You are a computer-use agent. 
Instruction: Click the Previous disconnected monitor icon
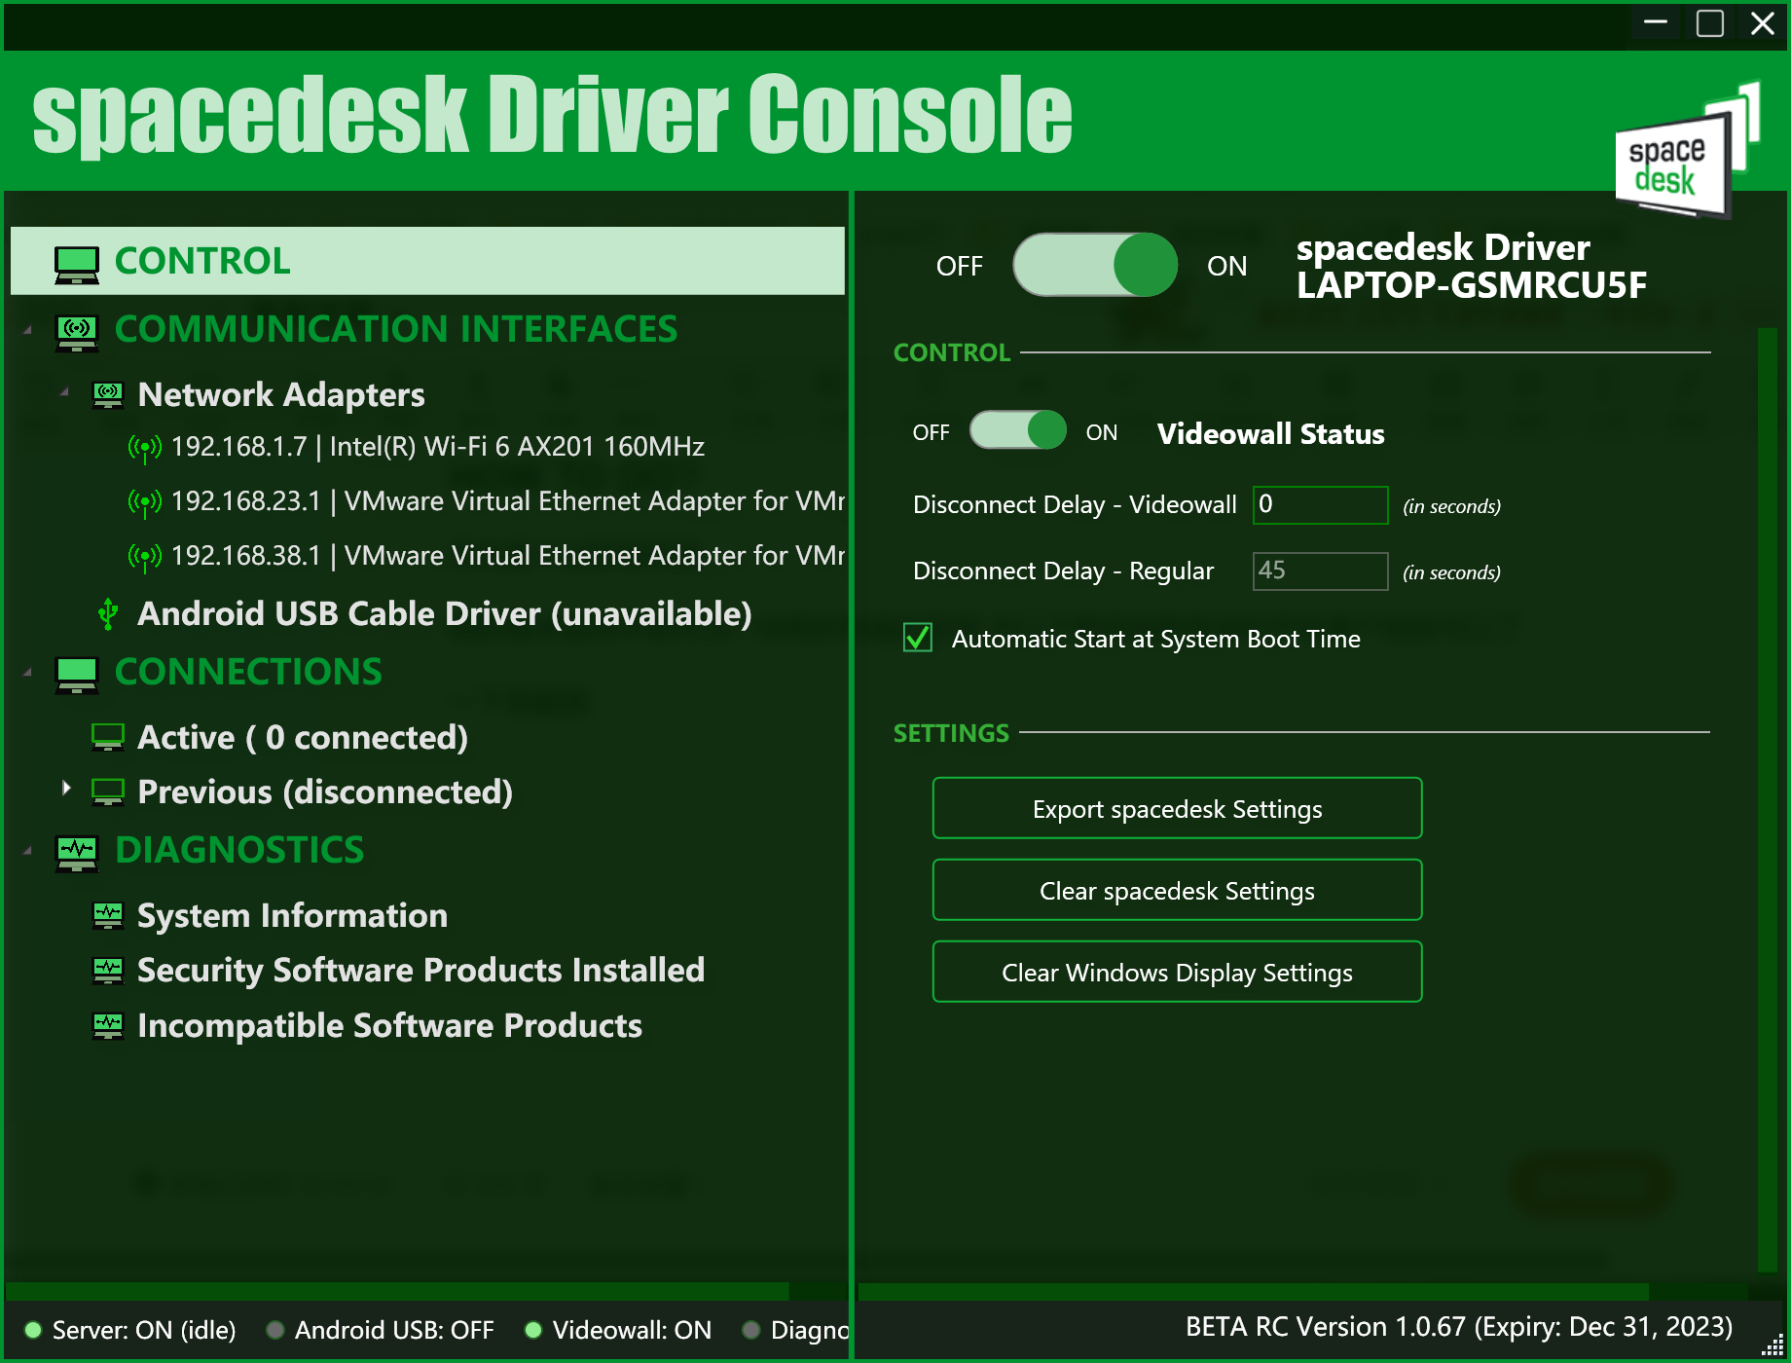[108, 792]
